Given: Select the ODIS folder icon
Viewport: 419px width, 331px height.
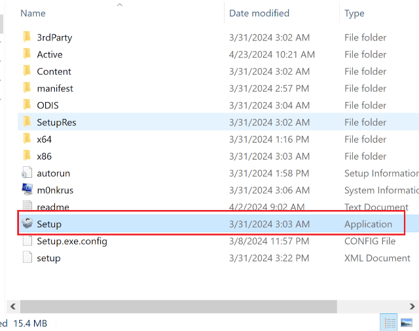Looking at the screenshot, I should click(x=27, y=105).
